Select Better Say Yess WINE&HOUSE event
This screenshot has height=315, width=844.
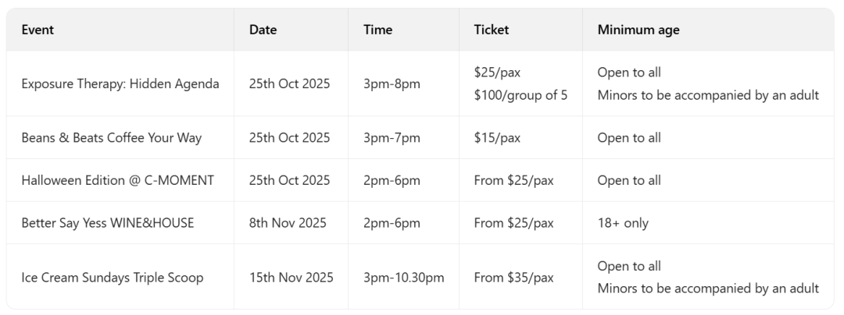108,223
